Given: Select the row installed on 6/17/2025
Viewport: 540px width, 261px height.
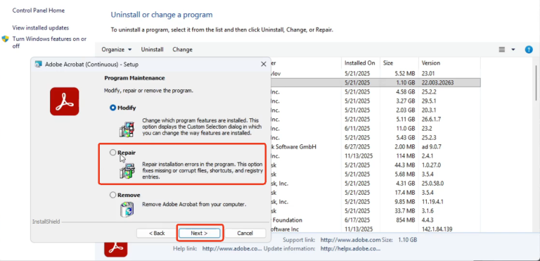Looking at the screenshot, I should click(375, 220).
